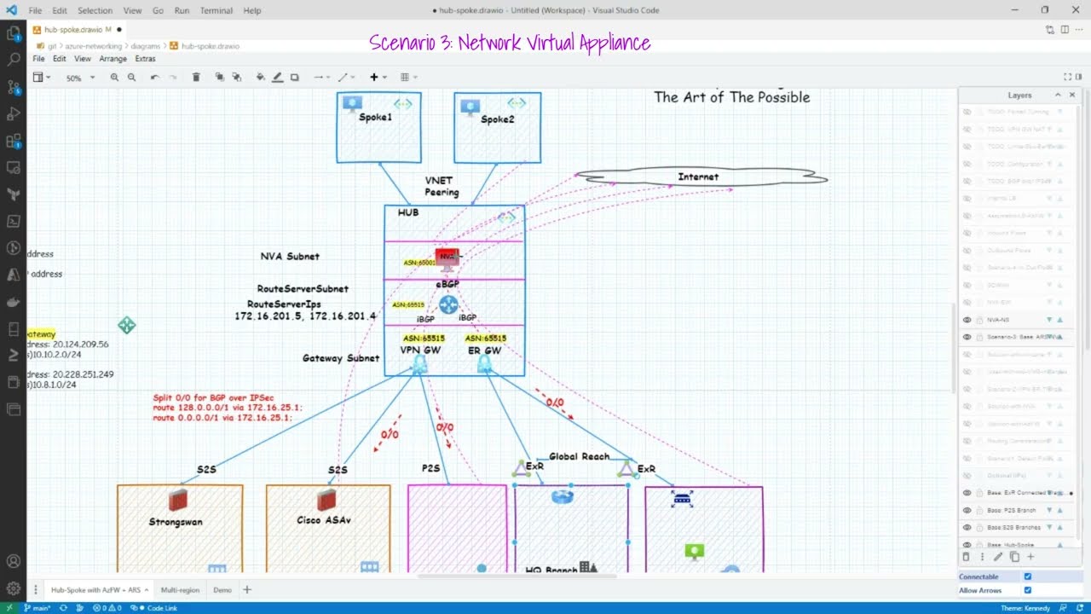Open the layer options three-dot menu
Screen dimensions: 1091x614
(982, 557)
